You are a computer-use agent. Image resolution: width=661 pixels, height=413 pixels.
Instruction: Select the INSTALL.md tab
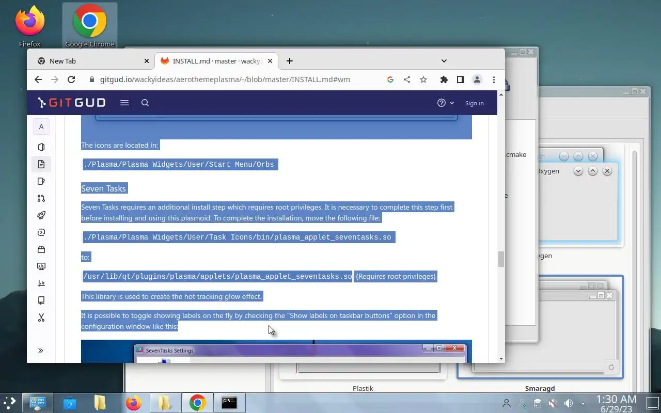tap(217, 61)
